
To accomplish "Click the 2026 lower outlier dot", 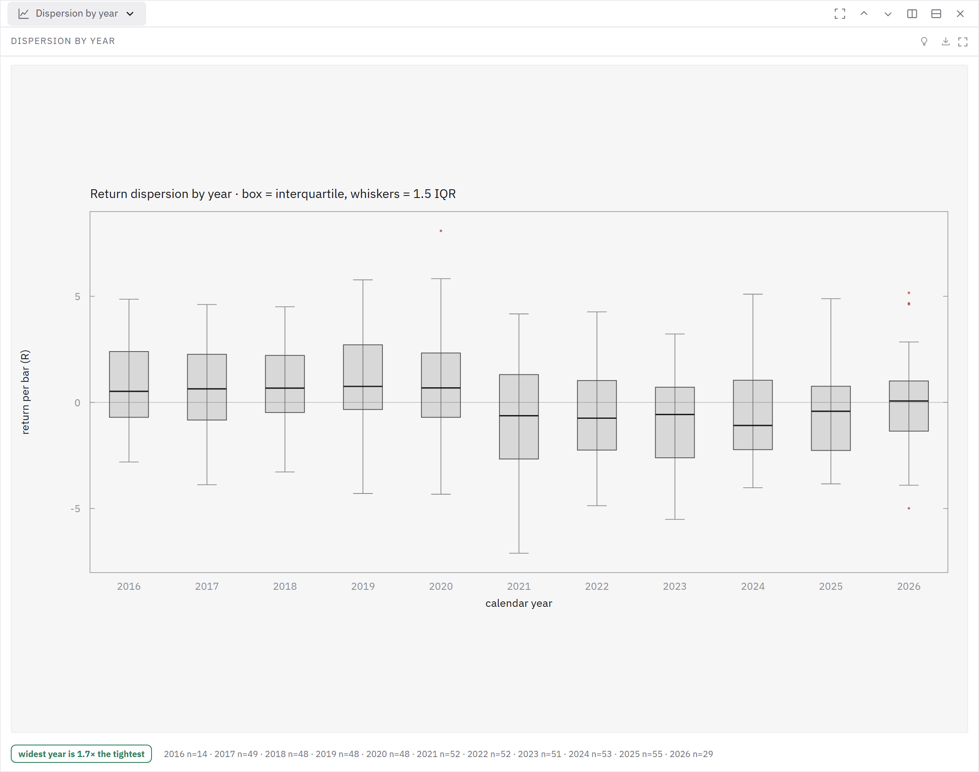I will pyautogui.click(x=908, y=508).
